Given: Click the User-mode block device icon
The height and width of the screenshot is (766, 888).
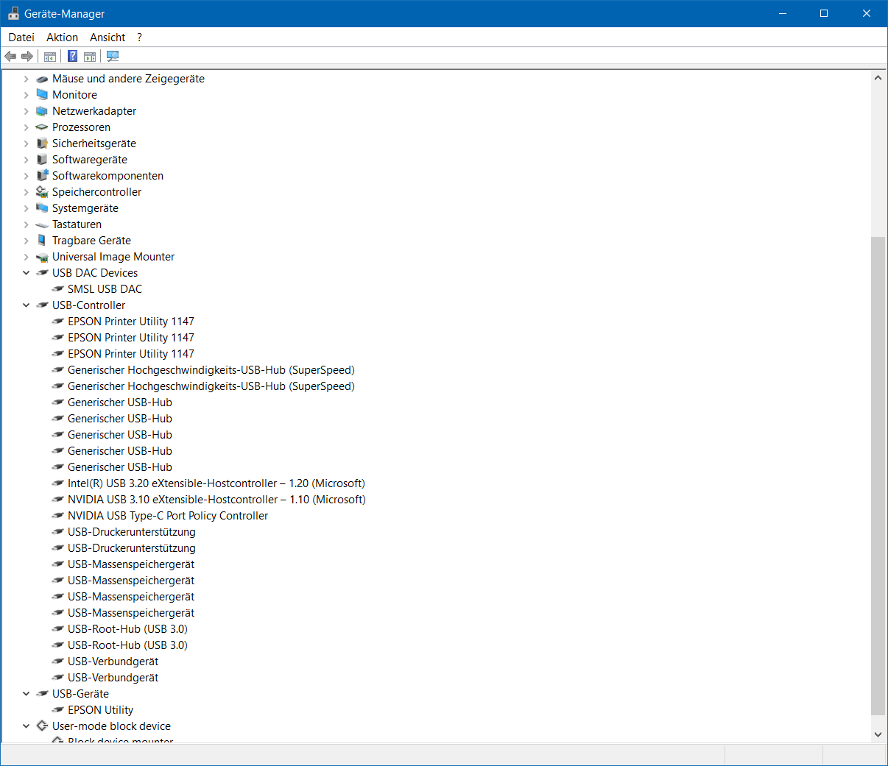Looking at the screenshot, I should coord(42,726).
